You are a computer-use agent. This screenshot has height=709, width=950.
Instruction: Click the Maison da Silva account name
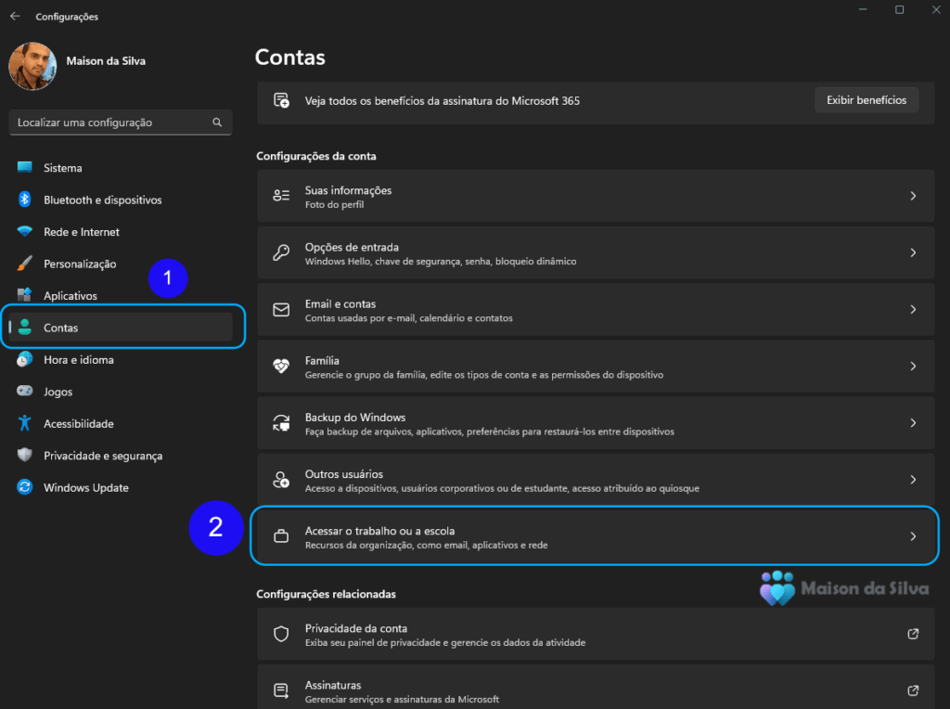[106, 61]
